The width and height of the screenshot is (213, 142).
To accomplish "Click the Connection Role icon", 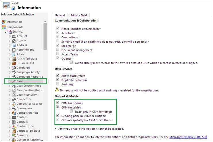I will [x=14, y=113].
